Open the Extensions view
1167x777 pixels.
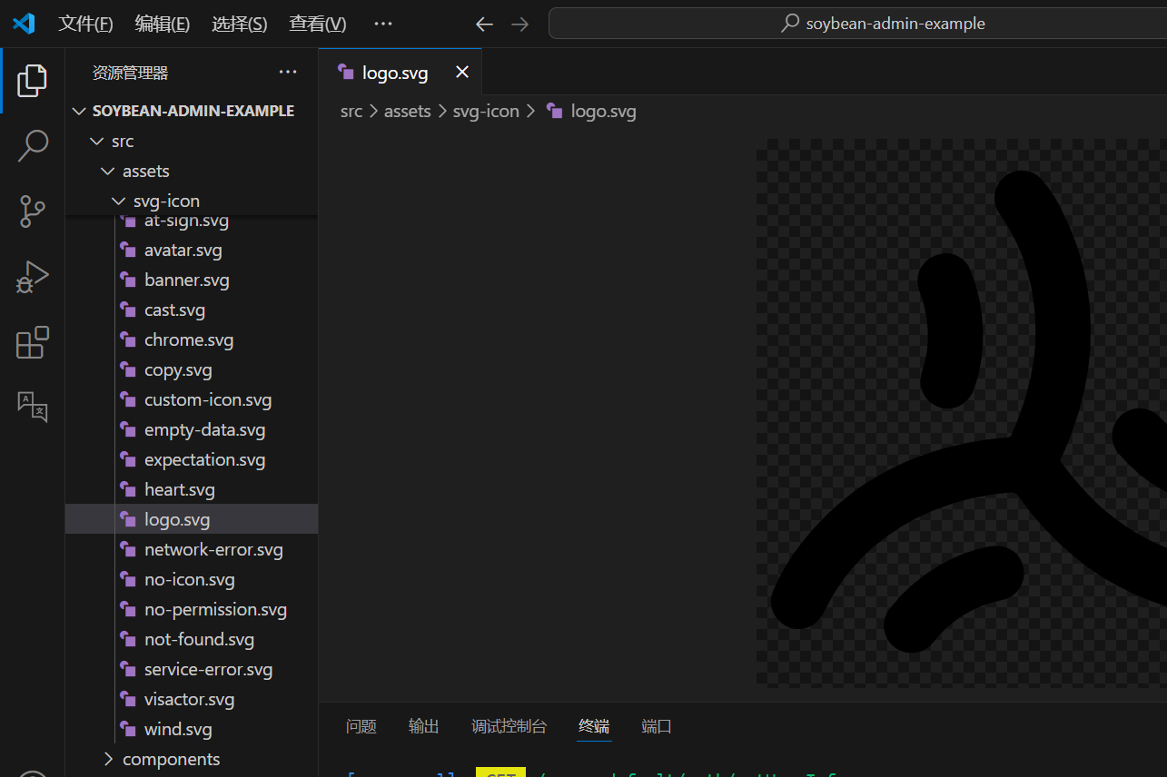(x=32, y=342)
